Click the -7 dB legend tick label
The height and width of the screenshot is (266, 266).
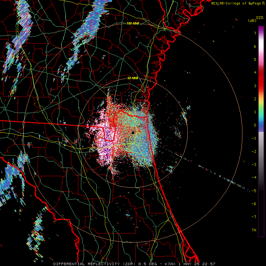(x=254, y=217)
